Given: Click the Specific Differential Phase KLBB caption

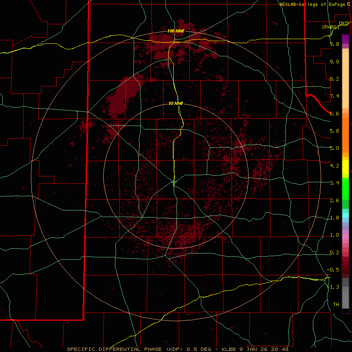Looking at the screenshot, I should click(x=178, y=349).
